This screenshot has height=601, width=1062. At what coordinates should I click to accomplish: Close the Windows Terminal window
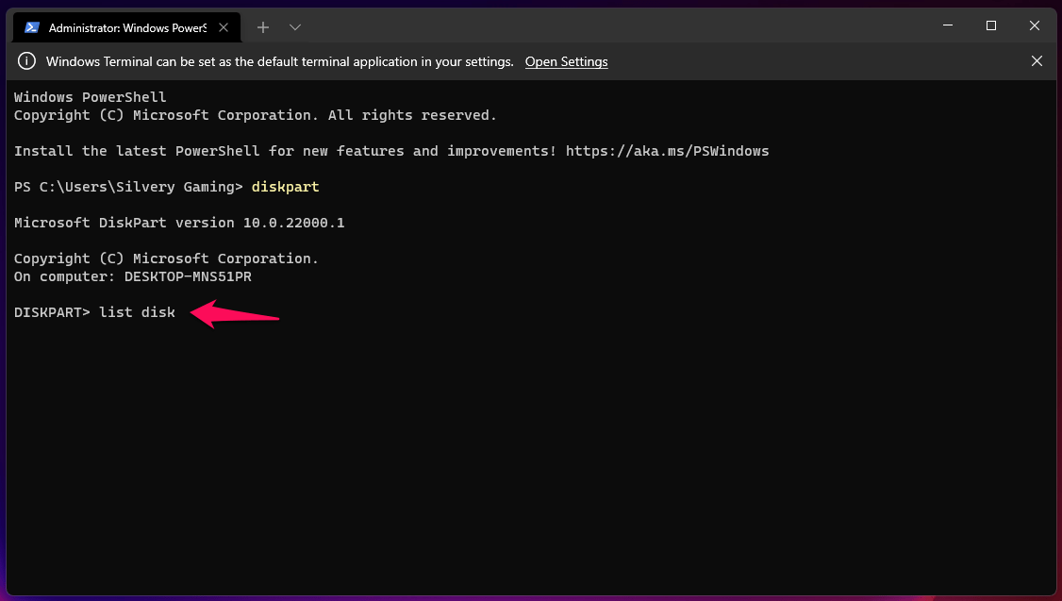click(x=1035, y=25)
